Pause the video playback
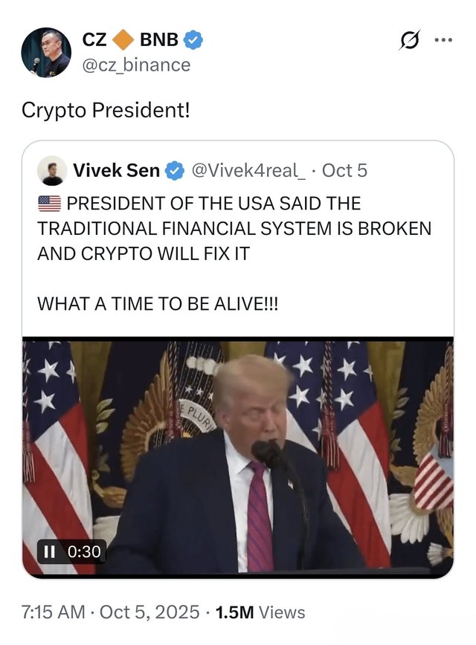476x645 pixels. click(49, 551)
